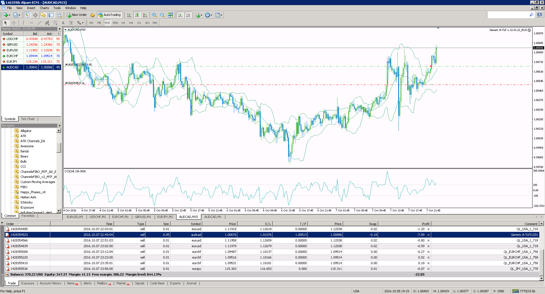Switch to Tick Chart tab
Image resolution: width=545 pixels, height=294 pixels.
[x=28, y=119]
